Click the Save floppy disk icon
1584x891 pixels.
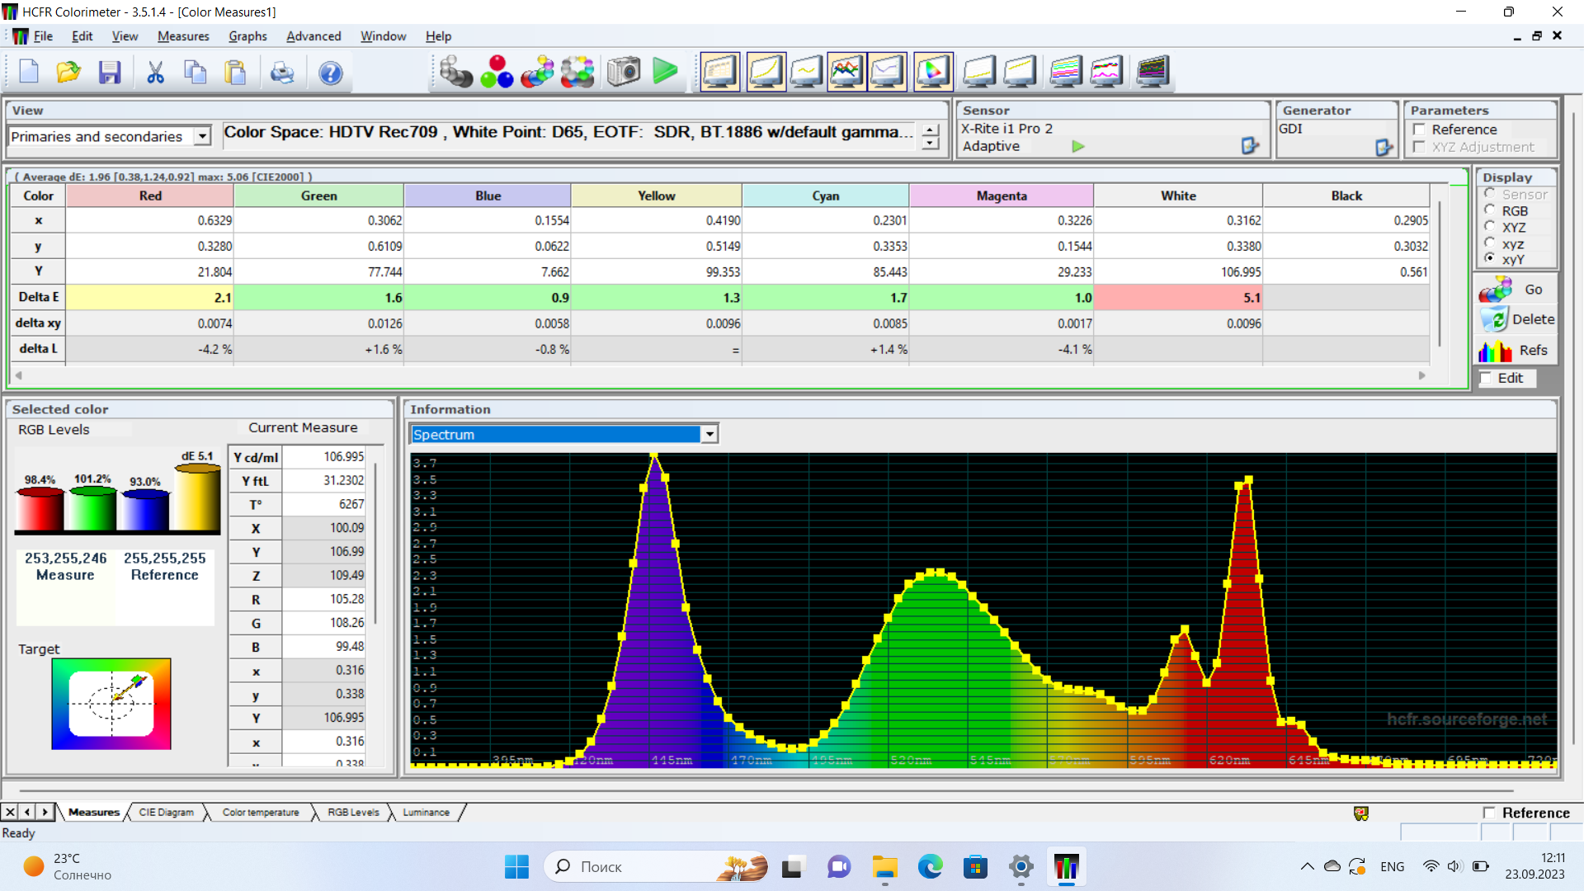(x=110, y=73)
